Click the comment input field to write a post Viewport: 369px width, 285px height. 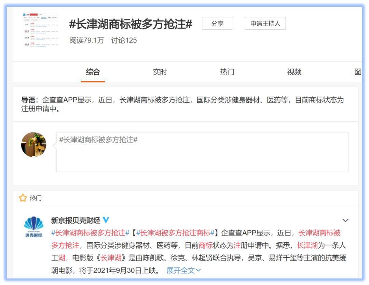point(202,150)
